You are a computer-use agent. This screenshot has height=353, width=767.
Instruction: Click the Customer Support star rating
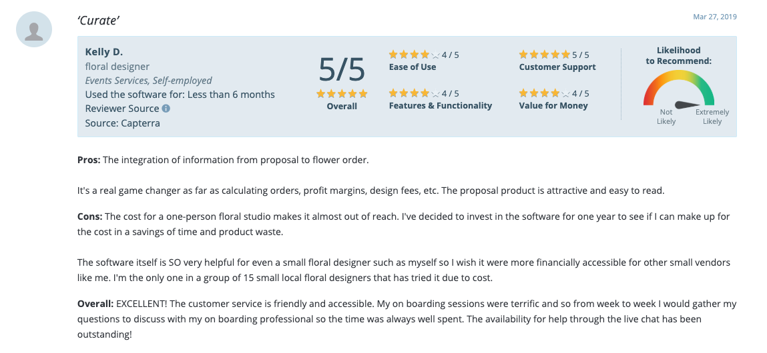click(544, 55)
